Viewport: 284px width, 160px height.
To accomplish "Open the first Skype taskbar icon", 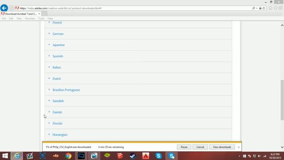I will click(158, 156).
